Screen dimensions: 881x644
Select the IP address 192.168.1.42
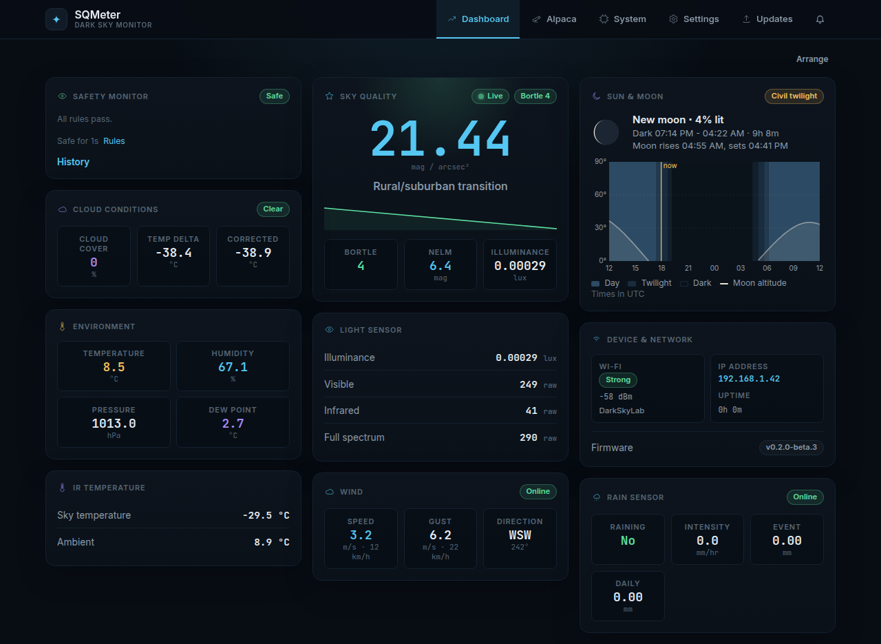coord(749,379)
